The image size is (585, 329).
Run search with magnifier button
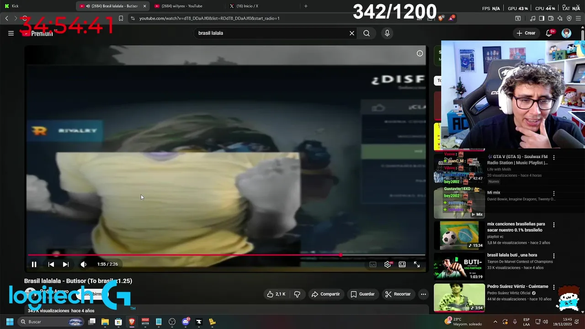(367, 33)
